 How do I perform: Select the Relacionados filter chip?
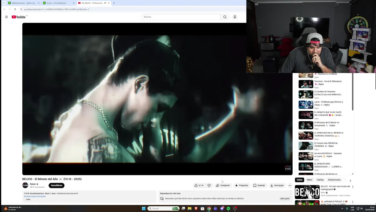[334, 180]
